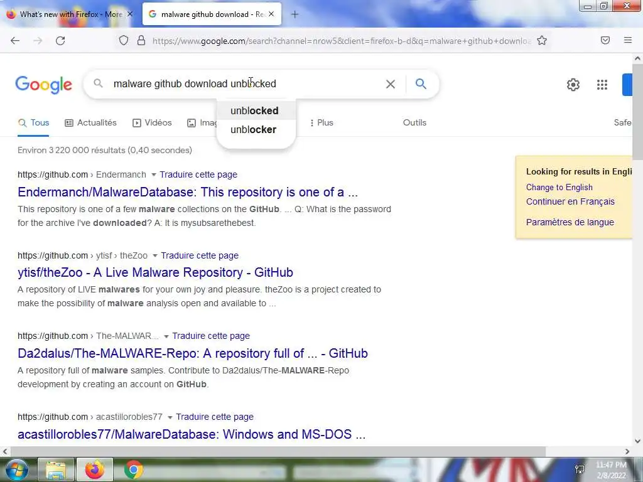Click Change to English link

coord(559,187)
